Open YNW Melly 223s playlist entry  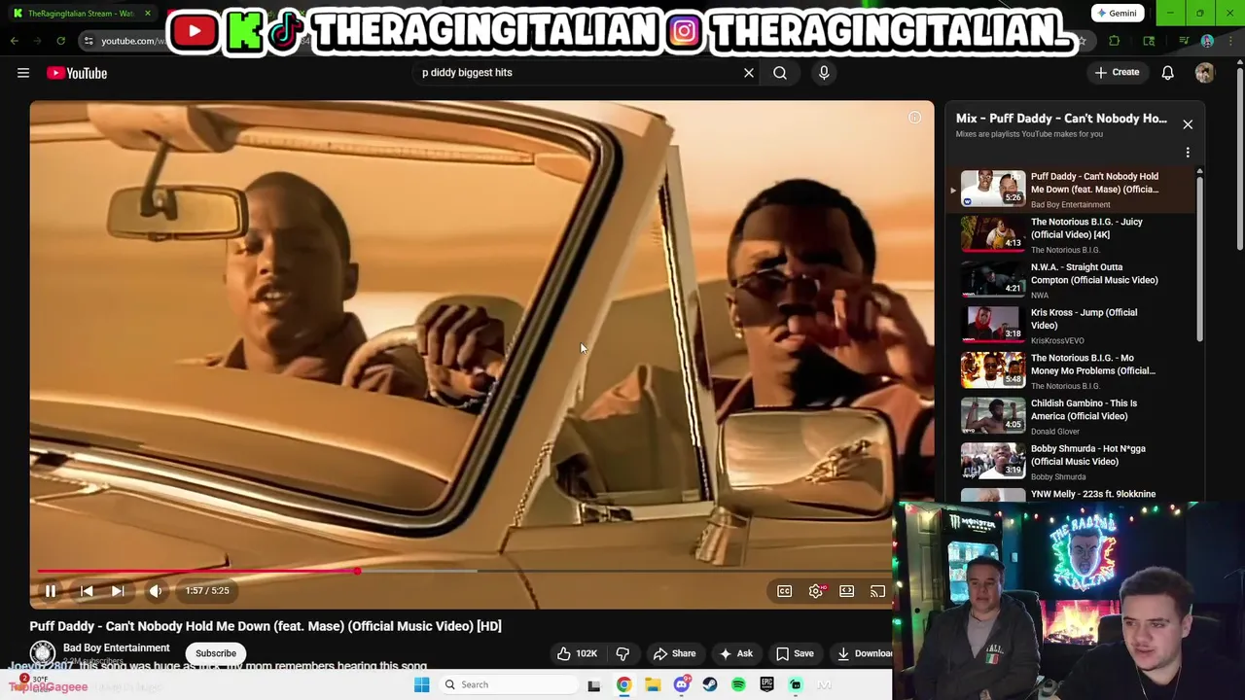1070,495
